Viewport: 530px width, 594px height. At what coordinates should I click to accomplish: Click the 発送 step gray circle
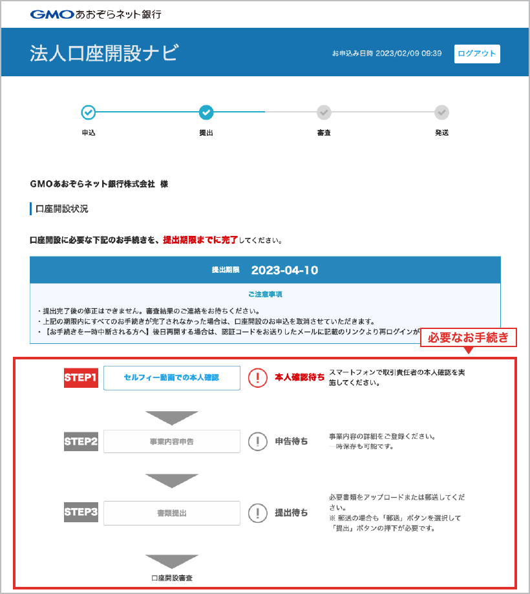[x=441, y=112]
